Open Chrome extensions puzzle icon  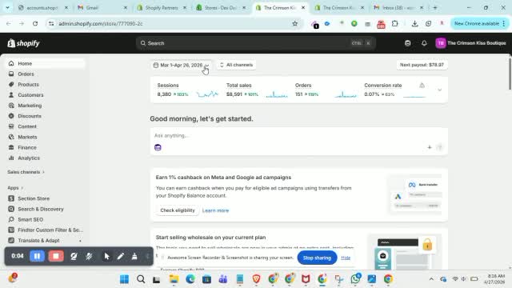coord(394,23)
